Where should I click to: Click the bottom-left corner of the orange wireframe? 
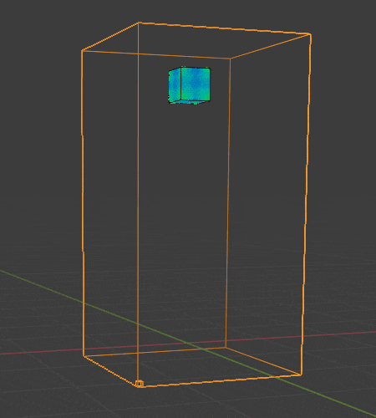click(84, 356)
